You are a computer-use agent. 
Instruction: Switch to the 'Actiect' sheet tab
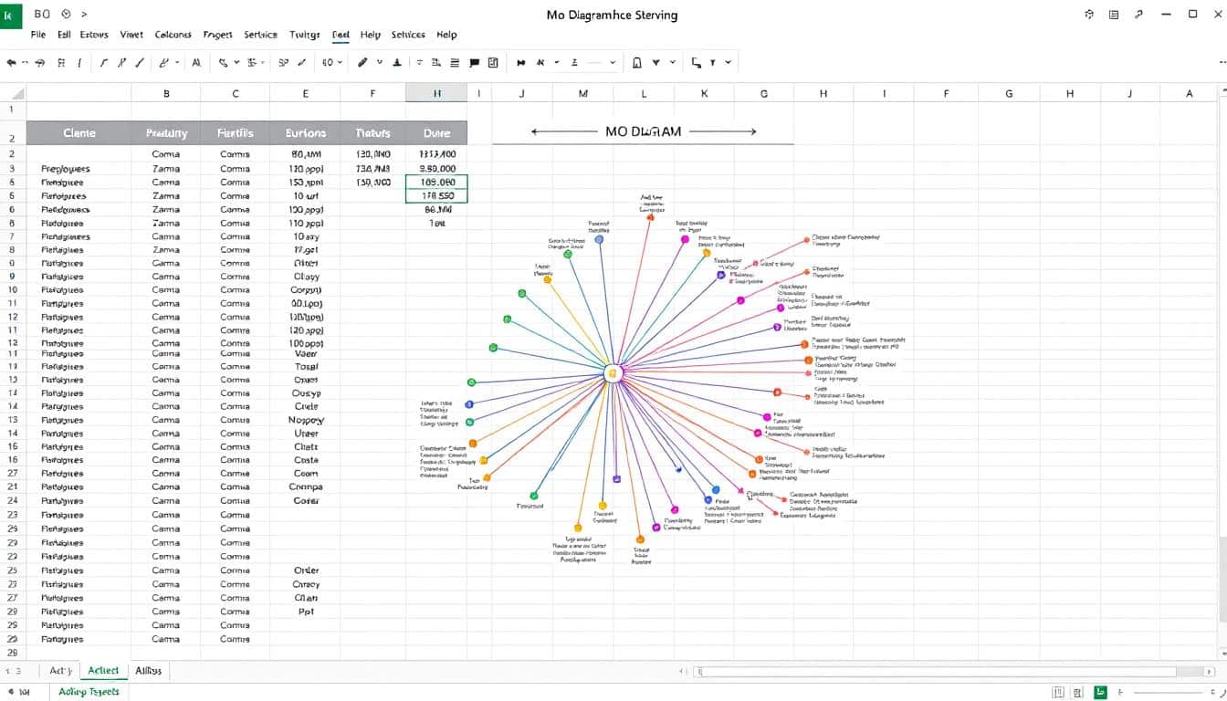103,670
